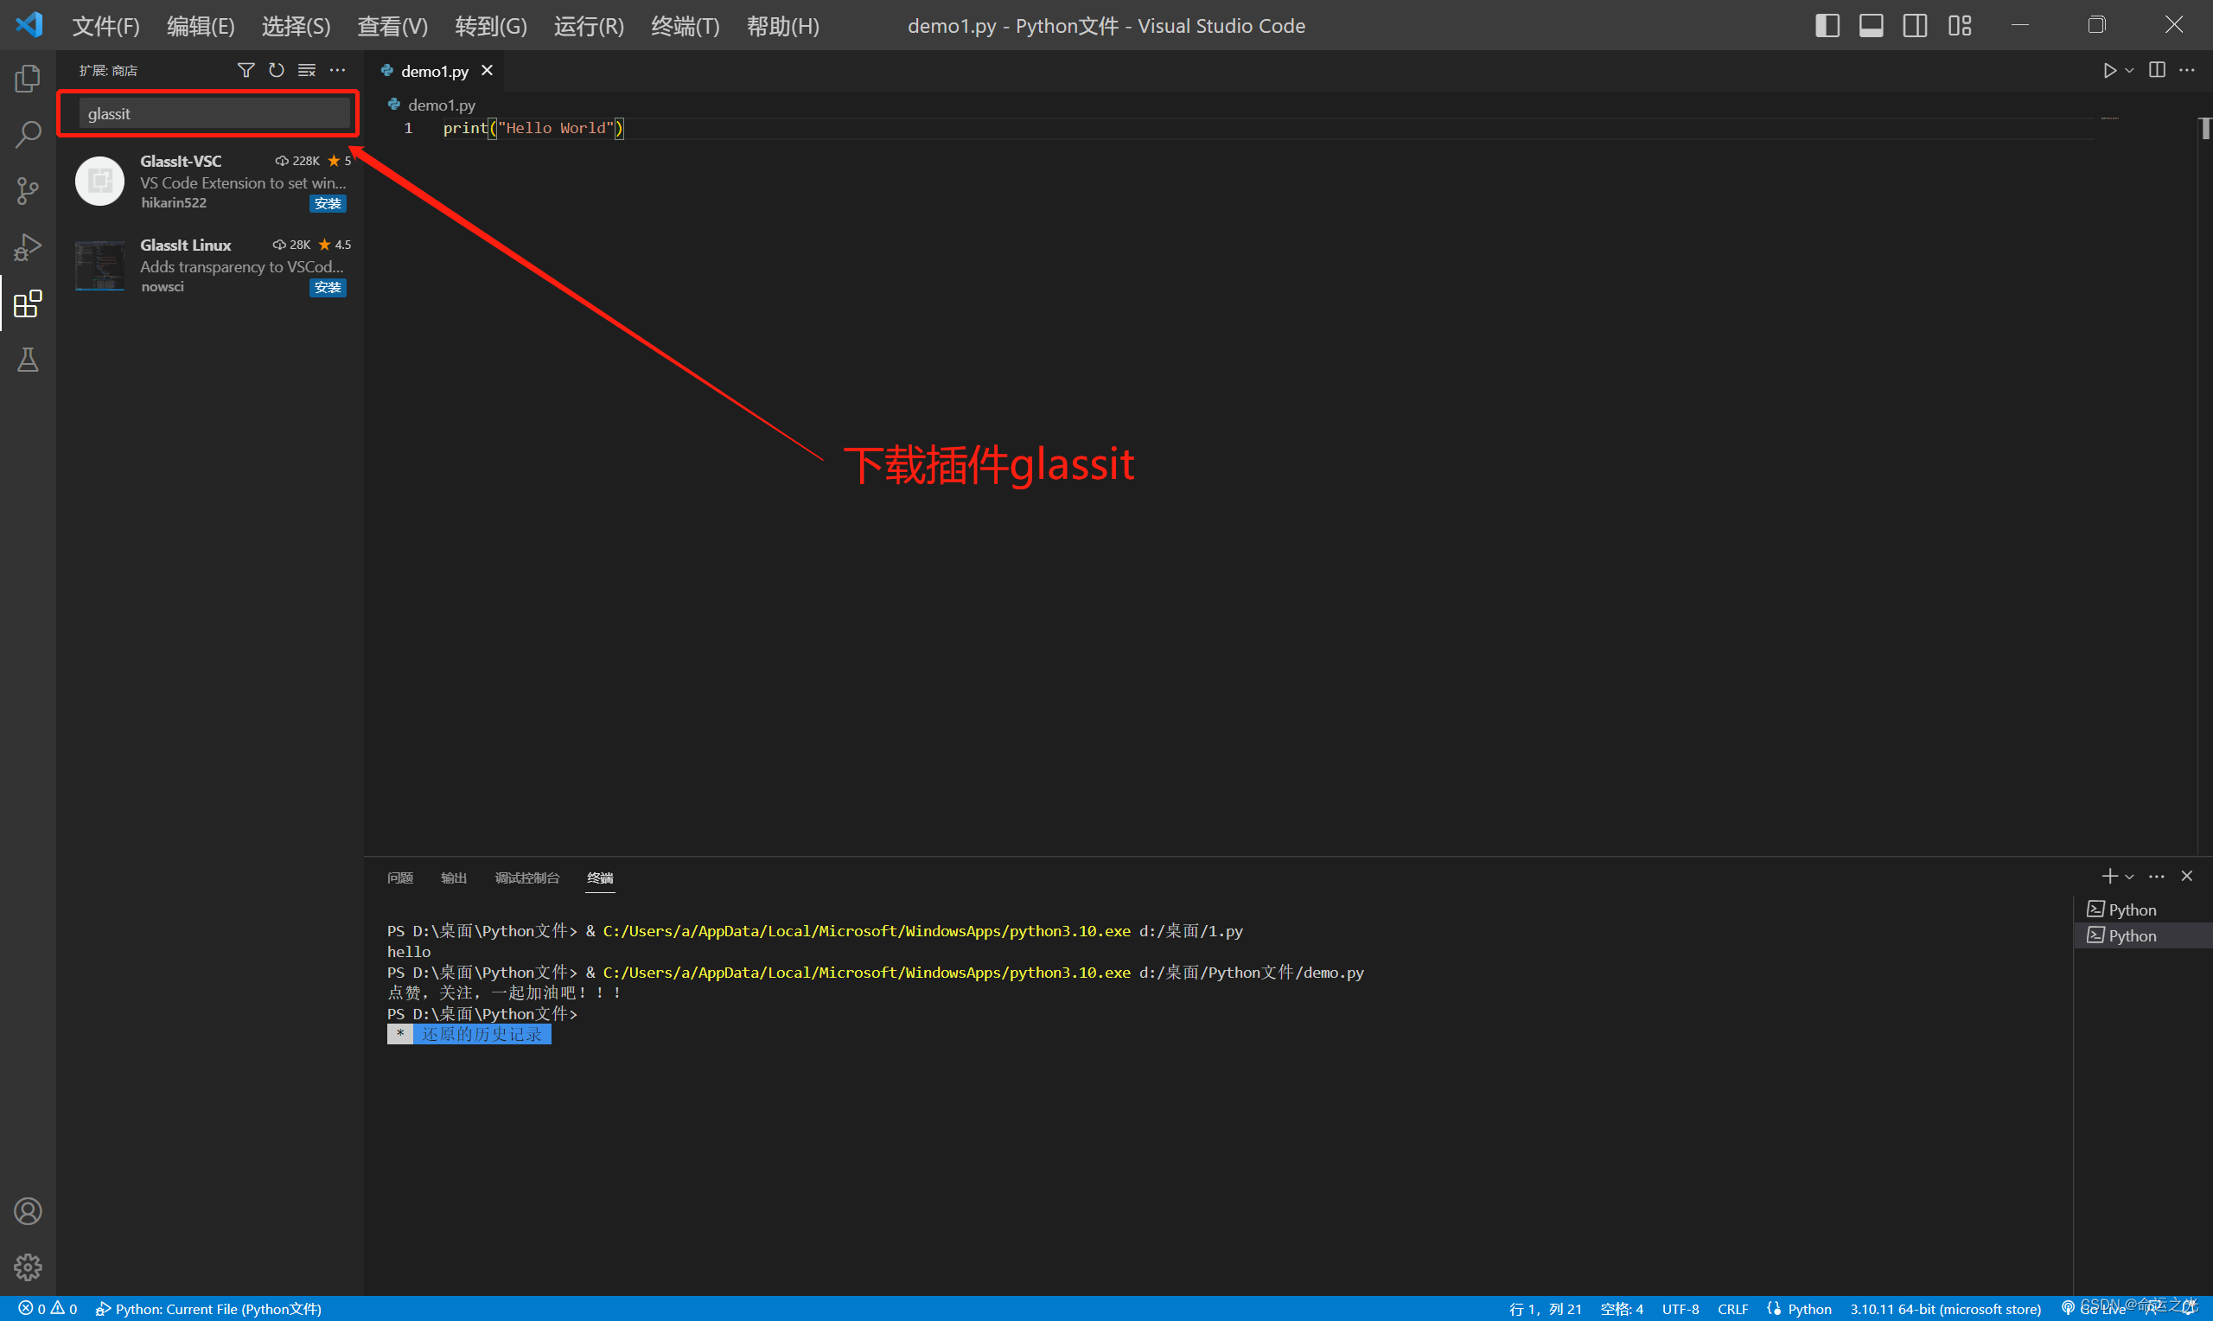Open the Testing flask icon
Viewport: 2213px width, 1321px height.
pyautogui.click(x=28, y=360)
